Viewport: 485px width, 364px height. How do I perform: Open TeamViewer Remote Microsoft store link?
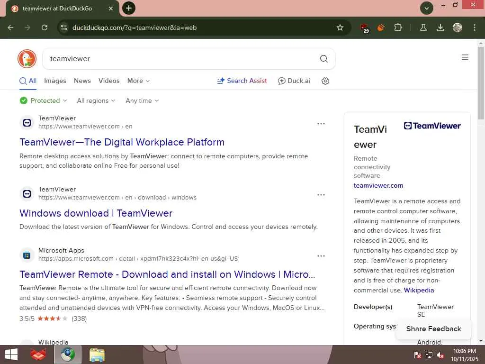[x=167, y=274]
